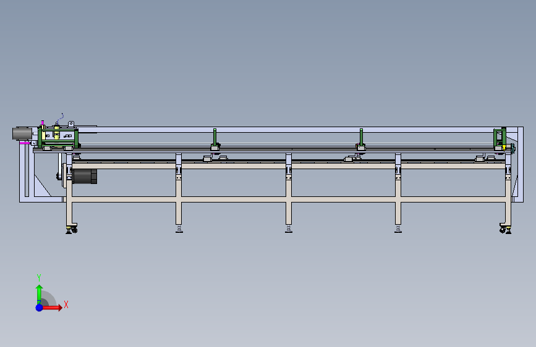
Task: Select the green bracket at the right end
Action: (500, 137)
